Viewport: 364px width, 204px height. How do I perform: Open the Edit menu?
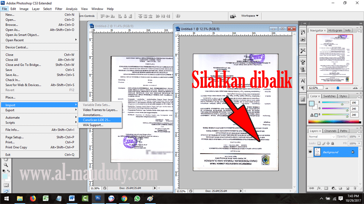click(x=13, y=9)
